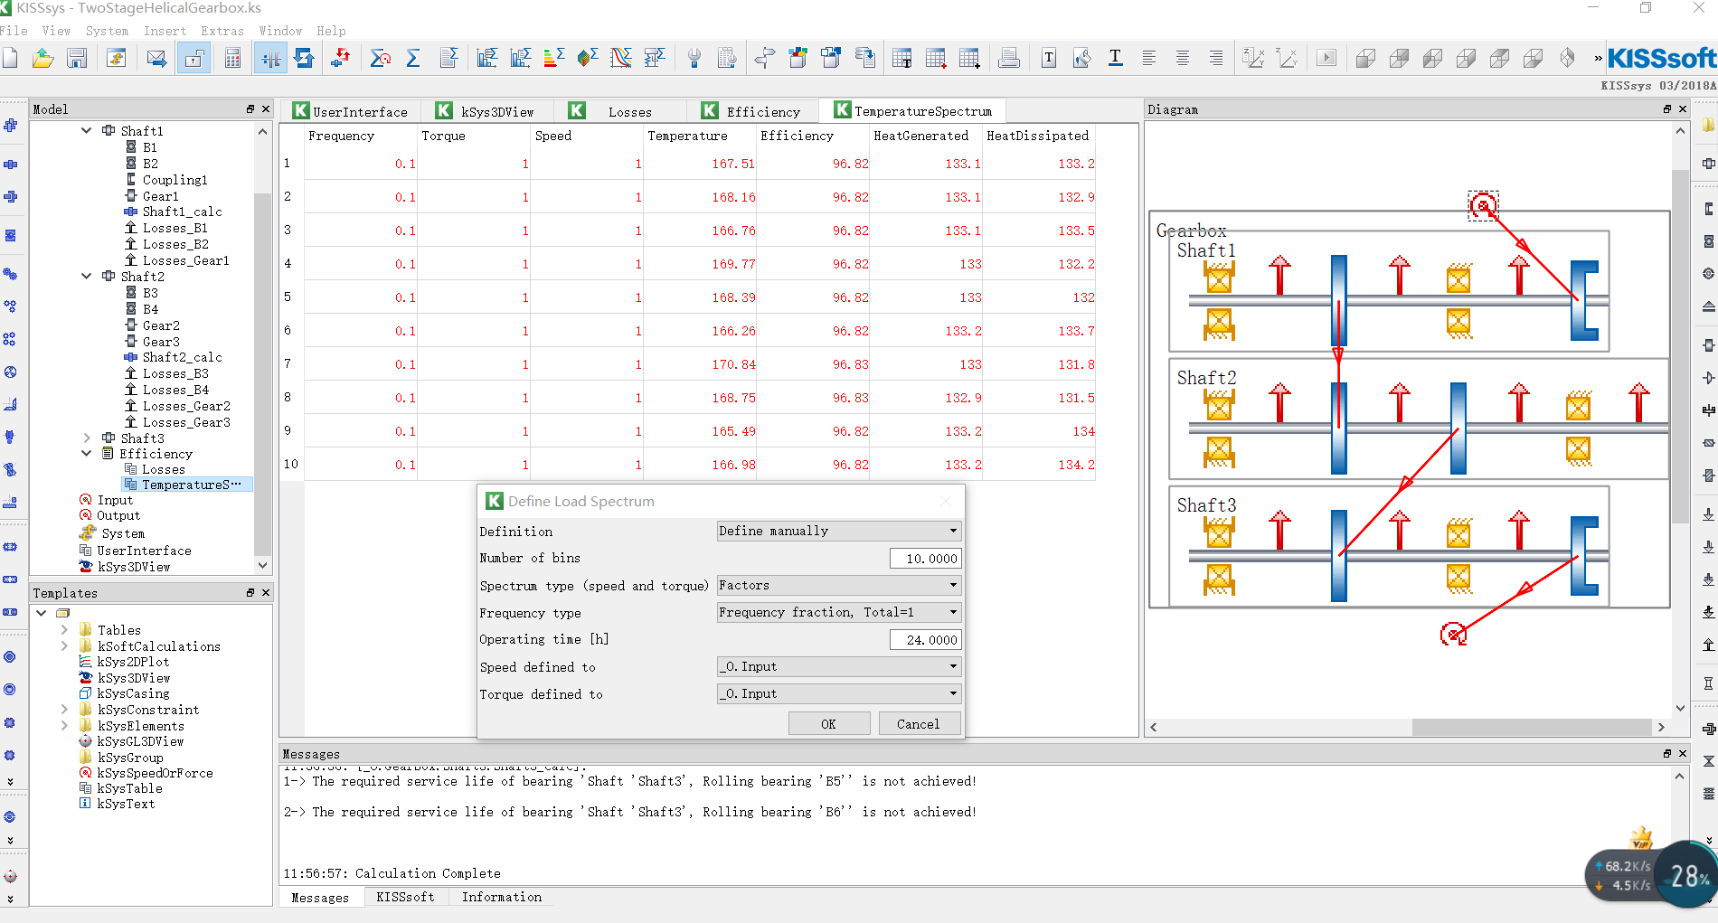Select the Input node in model tree
Image resolution: width=1718 pixels, height=923 pixels.
115,500
